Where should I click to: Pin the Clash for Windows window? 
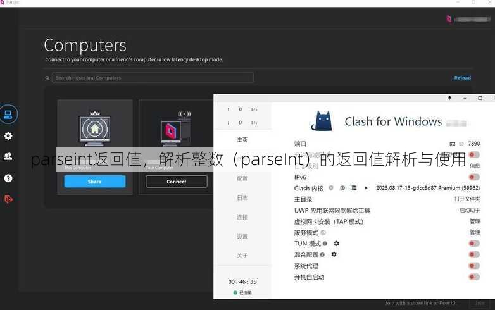pos(449,98)
